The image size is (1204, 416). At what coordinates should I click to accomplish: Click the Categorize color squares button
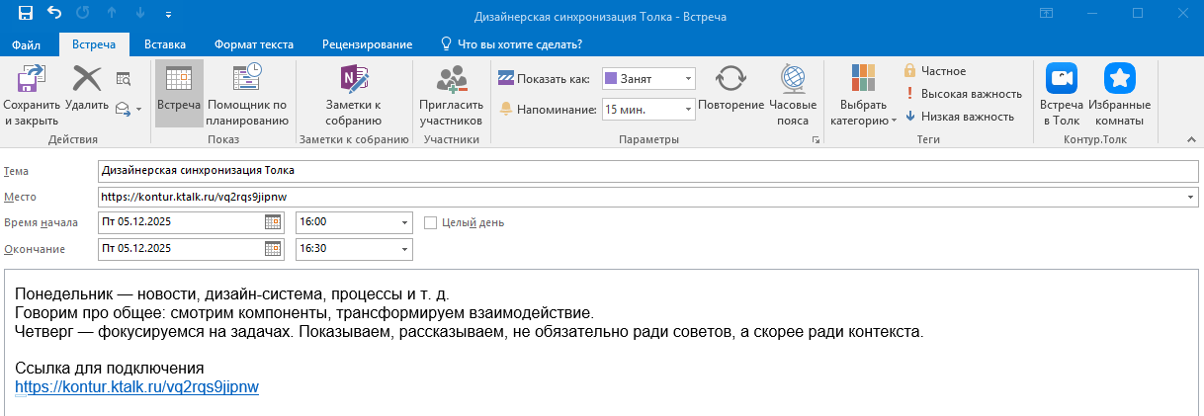[x=863, y=81]
